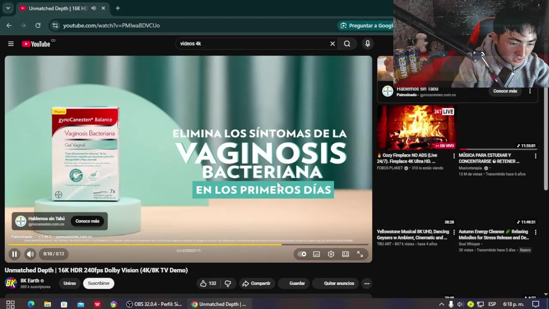Pause the video with the pause button
549x309 pixels.
(x=14, y=254)
